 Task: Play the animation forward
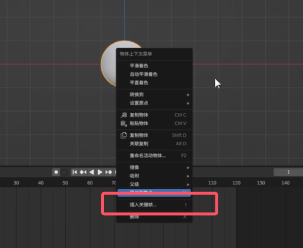pos(100,172)
